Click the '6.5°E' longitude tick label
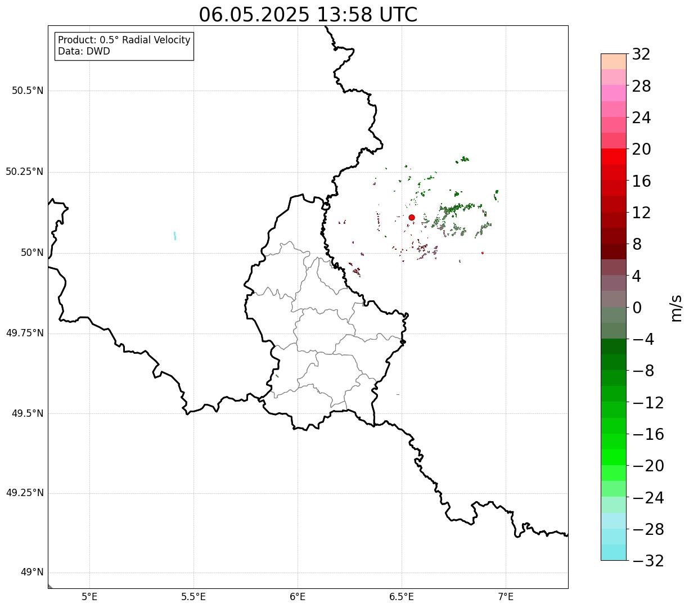Image resolution: width=689 pixels, height=608 pixels. coord(402,597)
